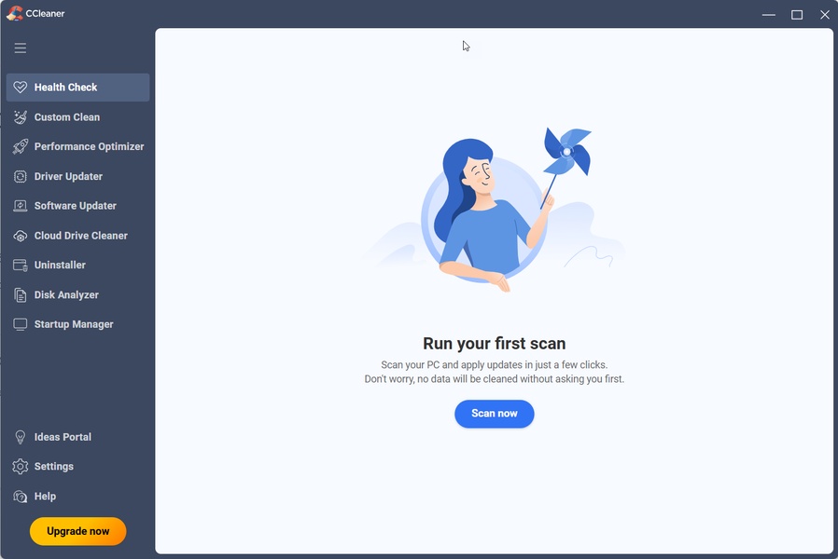The width and height of the screenshot is (838, 559).
Task: Click the Custom Clean broom icon
Action: (x=21, y=116)
